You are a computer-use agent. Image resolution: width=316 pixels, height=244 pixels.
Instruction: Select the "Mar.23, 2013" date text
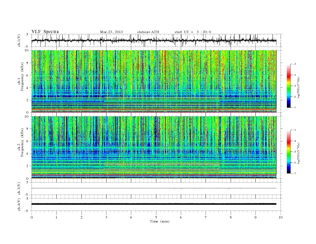click(111, 32)
